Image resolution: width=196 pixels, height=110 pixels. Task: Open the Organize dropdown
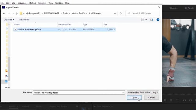tap(9, 20)
